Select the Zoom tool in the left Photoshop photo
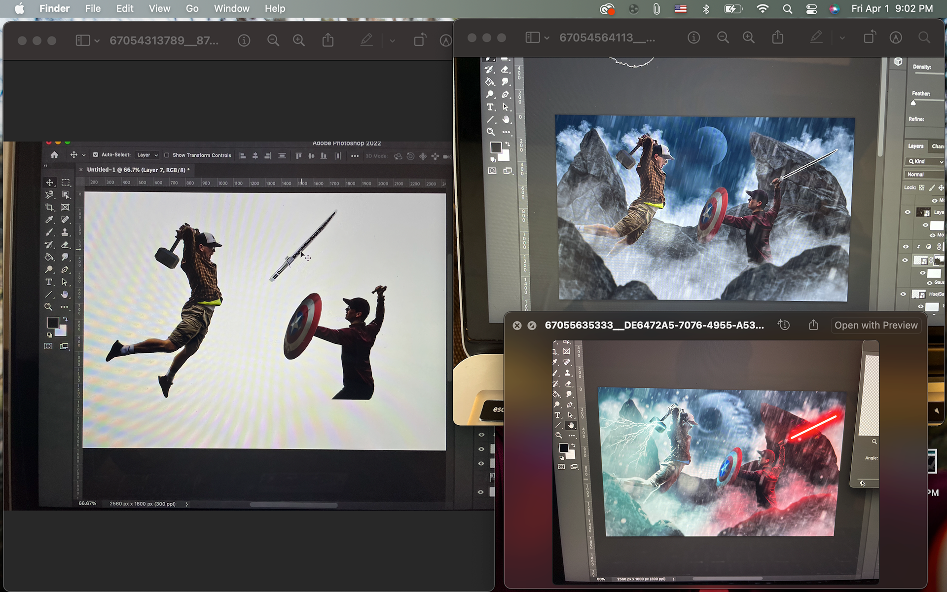 [x=48, y=307]
